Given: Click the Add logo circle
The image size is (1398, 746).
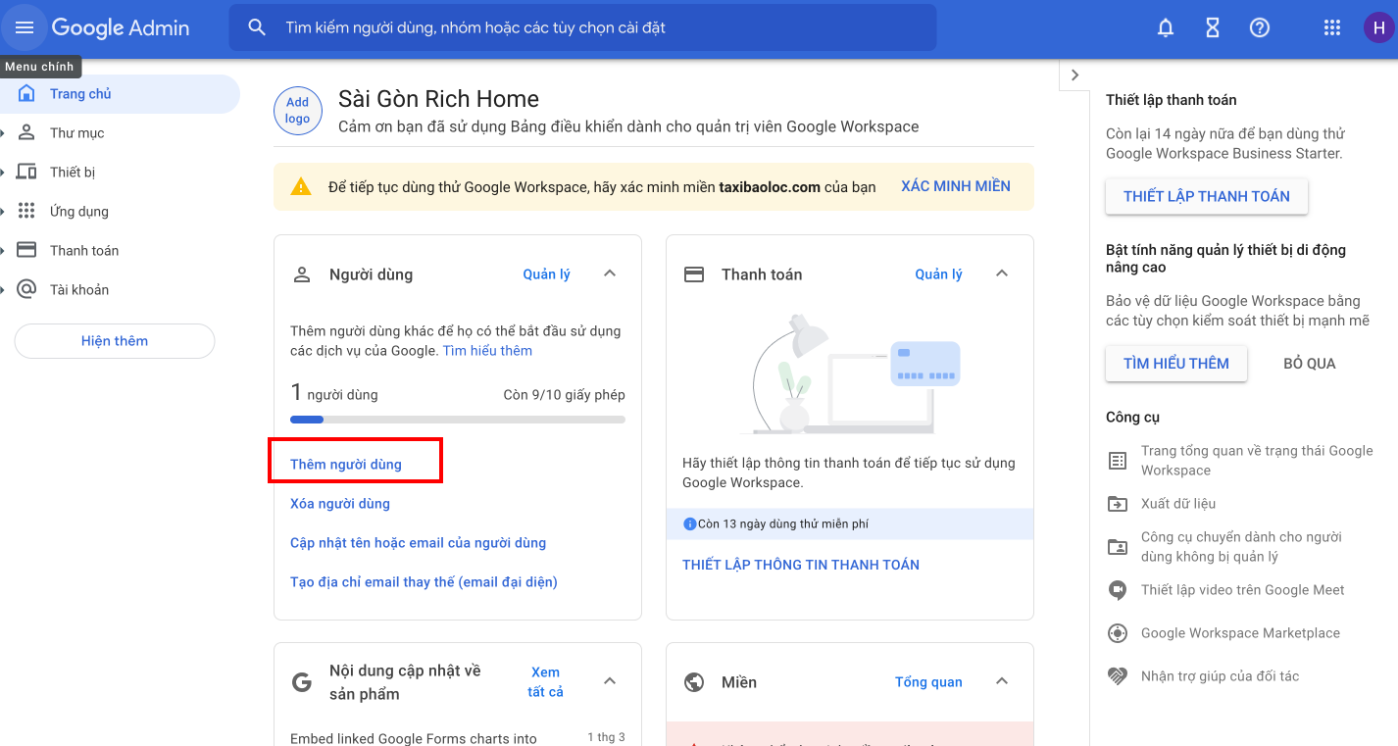Looking at the screenshot, I should click(298, 110).
